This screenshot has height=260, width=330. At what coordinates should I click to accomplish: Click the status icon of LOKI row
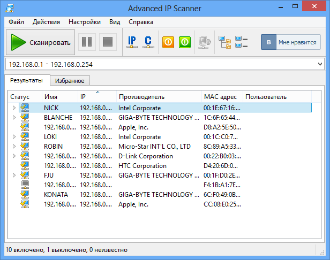point(25,136)
